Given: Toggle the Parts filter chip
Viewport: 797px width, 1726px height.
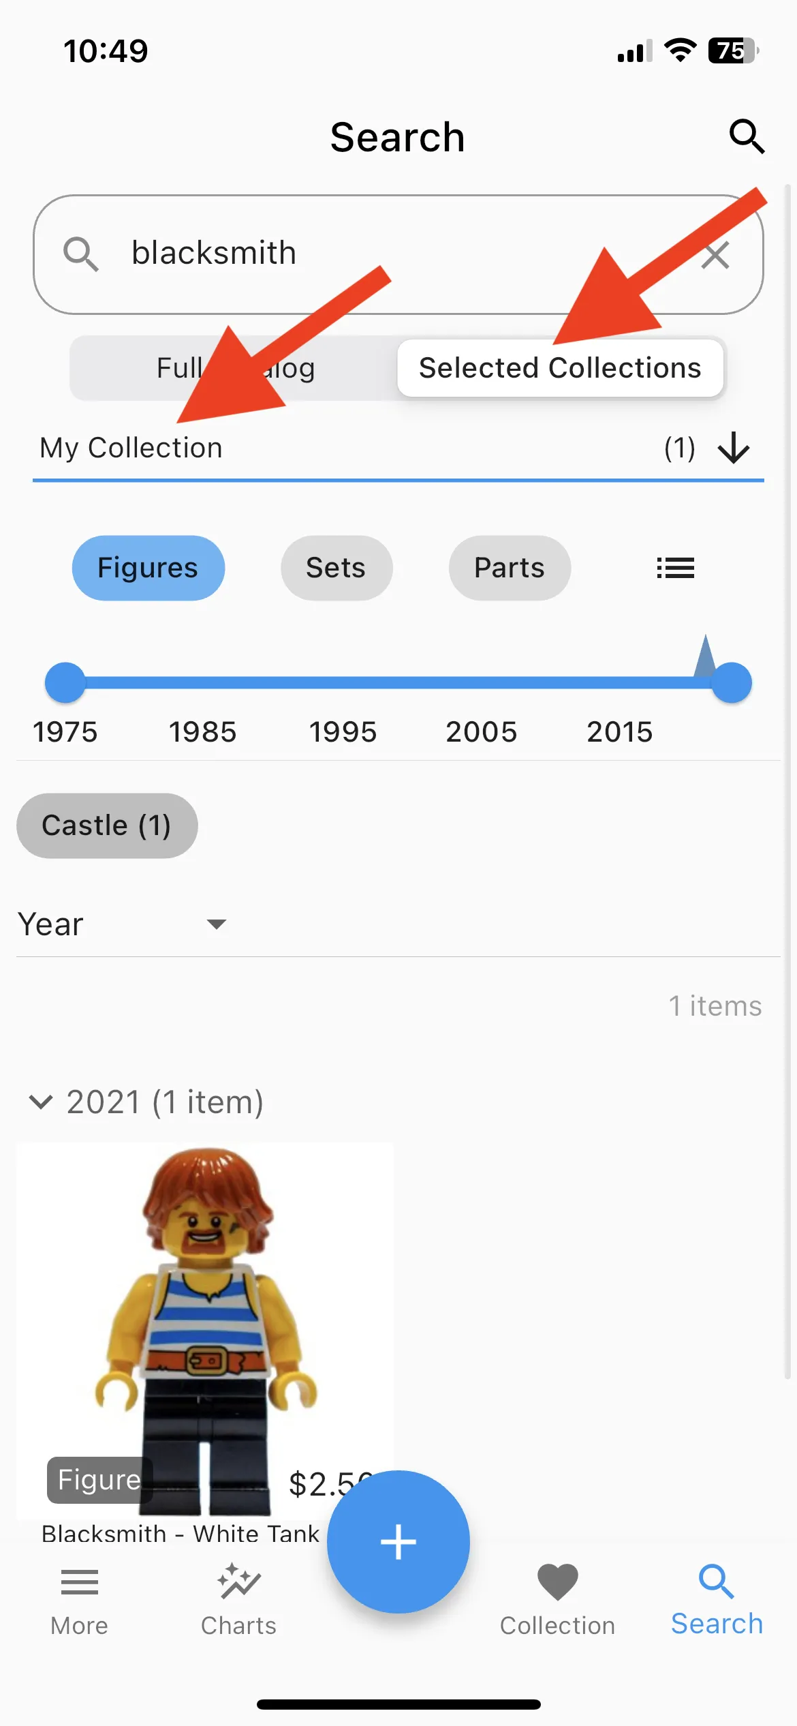Looking at the screenshot, I should coord(510,568).
